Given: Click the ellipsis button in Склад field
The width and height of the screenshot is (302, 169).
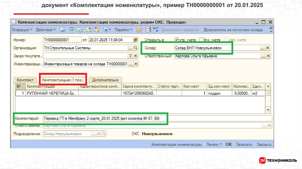Looking at the screenshot, I should click(262, 48).
